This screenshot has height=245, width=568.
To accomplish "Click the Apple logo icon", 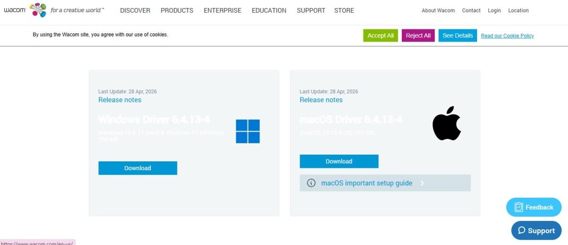I will coord(447,123).
